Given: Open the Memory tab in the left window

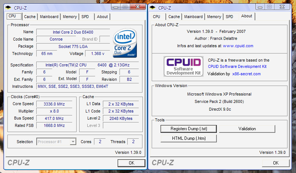Looking at the screenshot, I should click(x=70, y=17).
